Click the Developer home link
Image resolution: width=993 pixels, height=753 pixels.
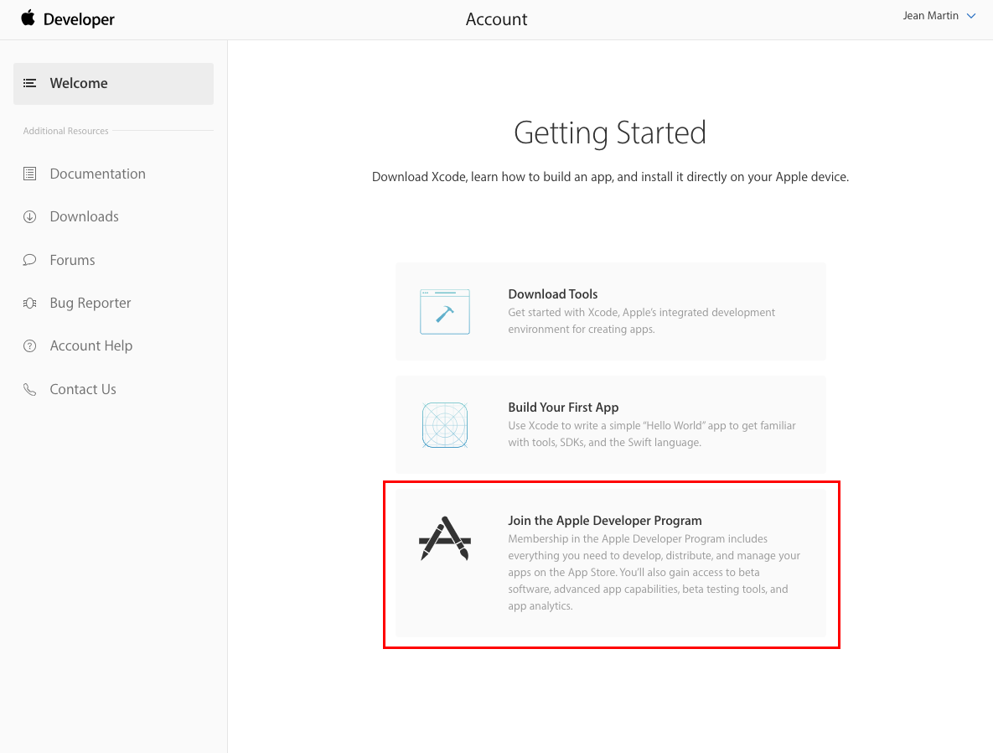pos(79,19)
